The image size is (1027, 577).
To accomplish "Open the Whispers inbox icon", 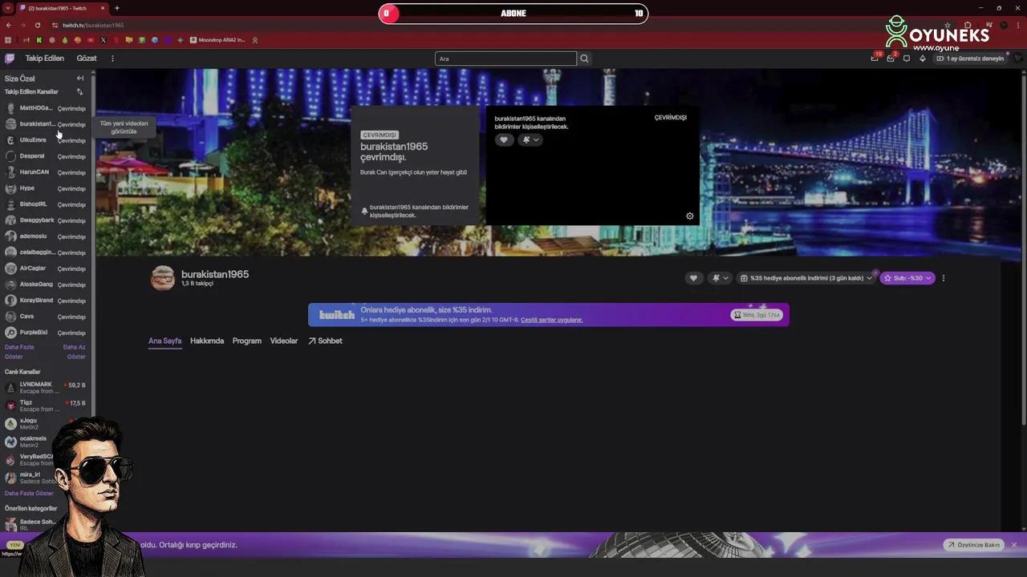I will (x=891, y=59).
